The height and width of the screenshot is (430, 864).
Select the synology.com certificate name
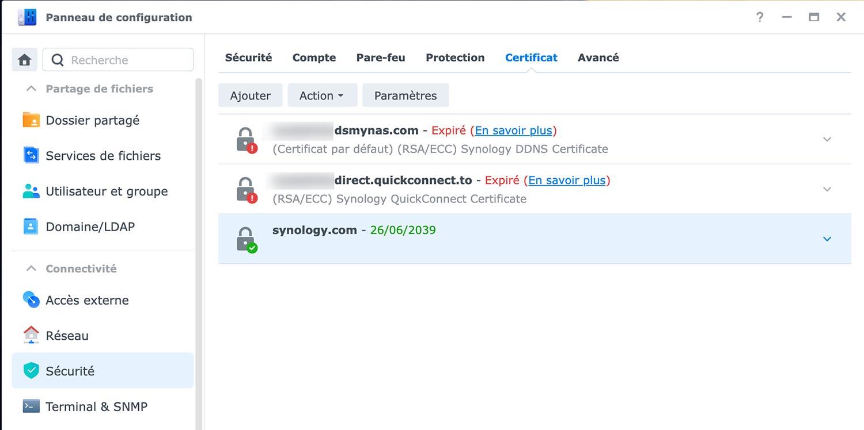[x=314, y=230]
